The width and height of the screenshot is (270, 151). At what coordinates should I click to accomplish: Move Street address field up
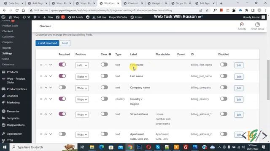tap(46, 114)
